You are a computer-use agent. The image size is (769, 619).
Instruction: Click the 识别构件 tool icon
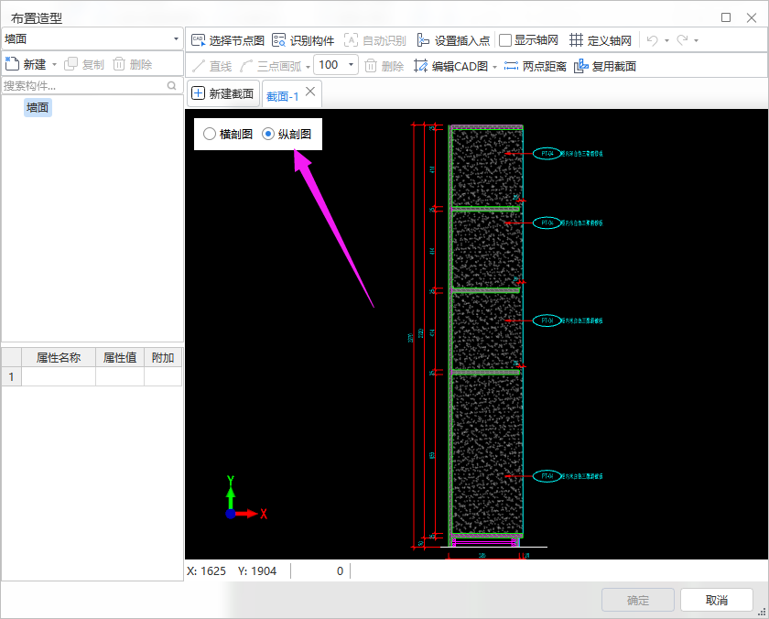tap(279, 40)
